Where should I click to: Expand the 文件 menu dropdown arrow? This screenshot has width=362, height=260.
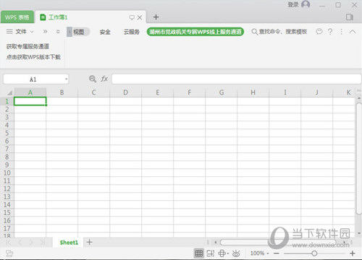pos(32,32)
